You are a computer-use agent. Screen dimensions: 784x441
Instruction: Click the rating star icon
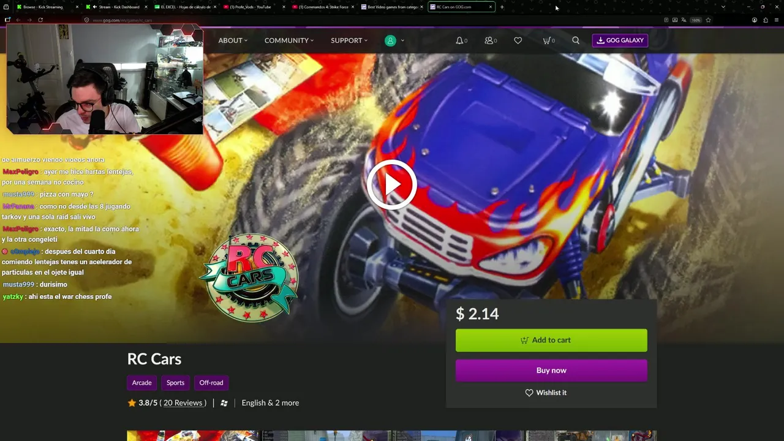[x=132, y=403]
